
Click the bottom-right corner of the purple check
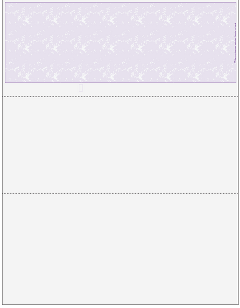click(236, 82)
